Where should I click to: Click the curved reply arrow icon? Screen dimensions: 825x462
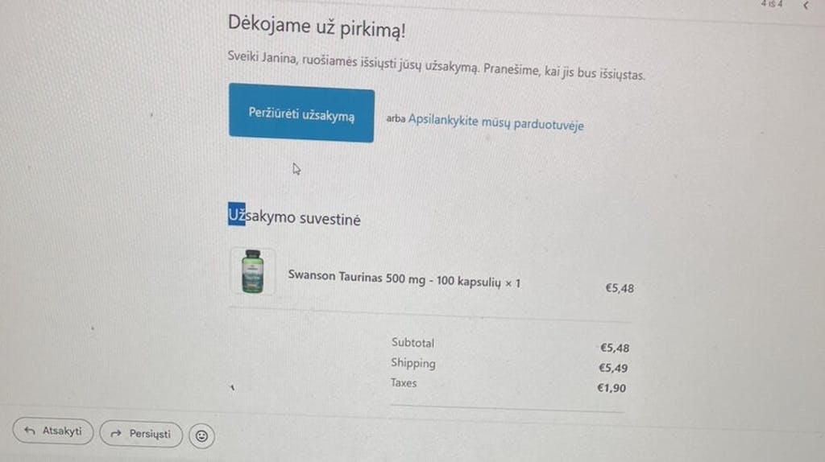30,431
